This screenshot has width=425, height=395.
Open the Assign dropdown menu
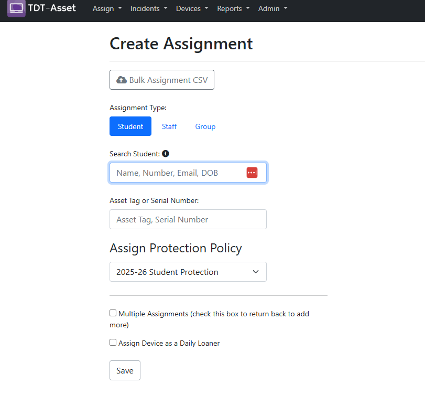coord(107,8)
